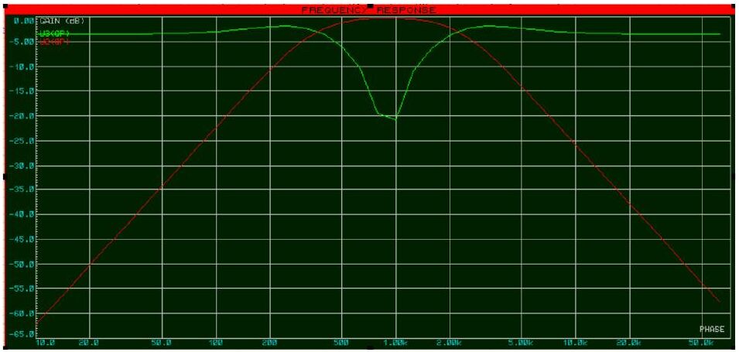The height and width of the screenshot is (352, 739).
Task: Click the -40.0 gain axis value
Action: pos(22,214)
